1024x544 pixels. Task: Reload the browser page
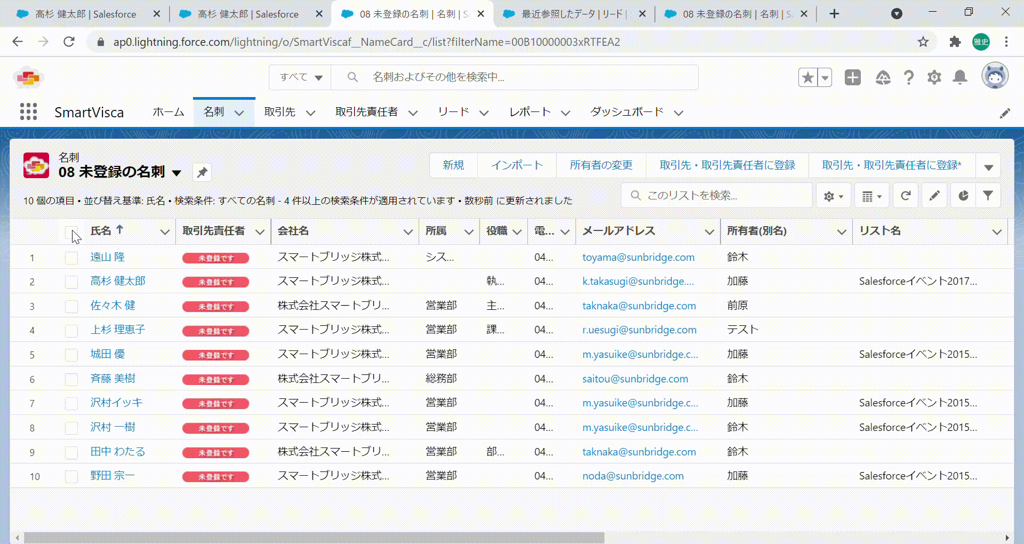click(x=69, y=42)
